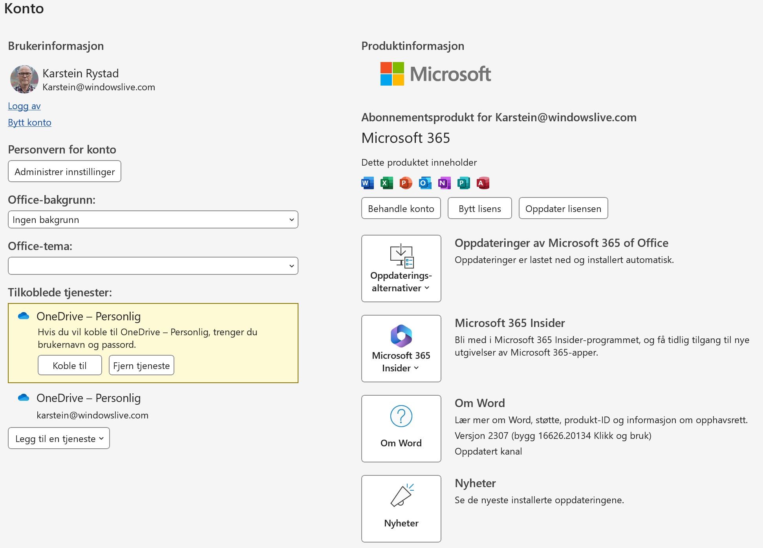Image resolution: width=763 pixels, height=548 pixels.
Task: Open Nyheter megaphone tile
Action: pos(401,508)
